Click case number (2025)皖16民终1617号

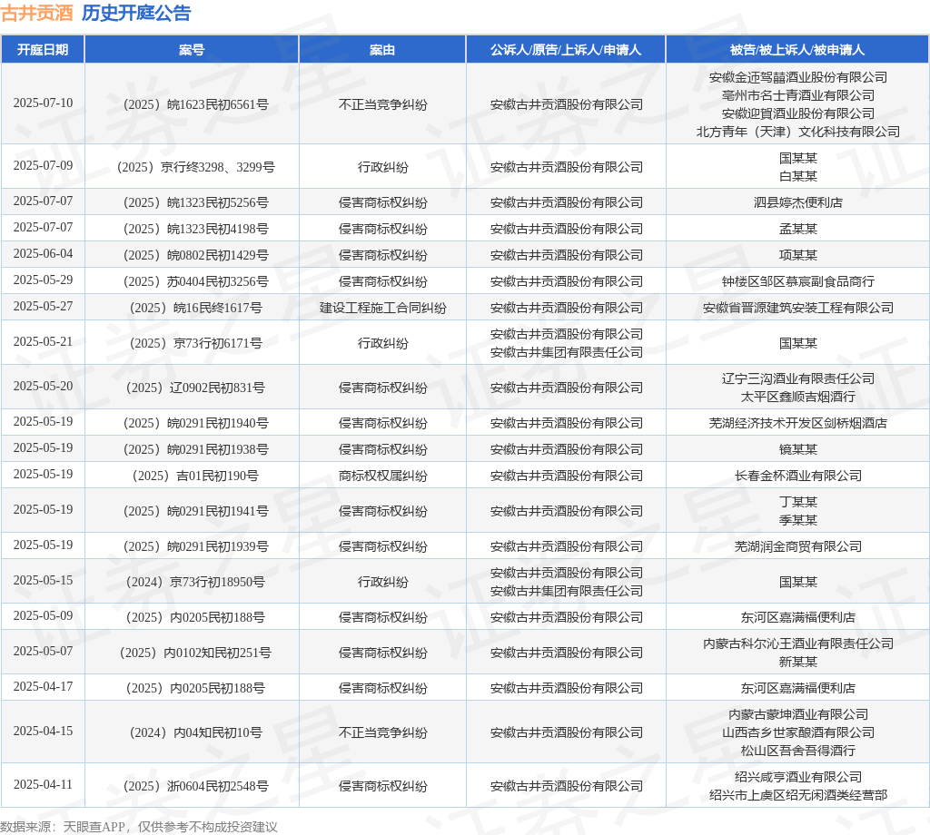tap(196, 309)
